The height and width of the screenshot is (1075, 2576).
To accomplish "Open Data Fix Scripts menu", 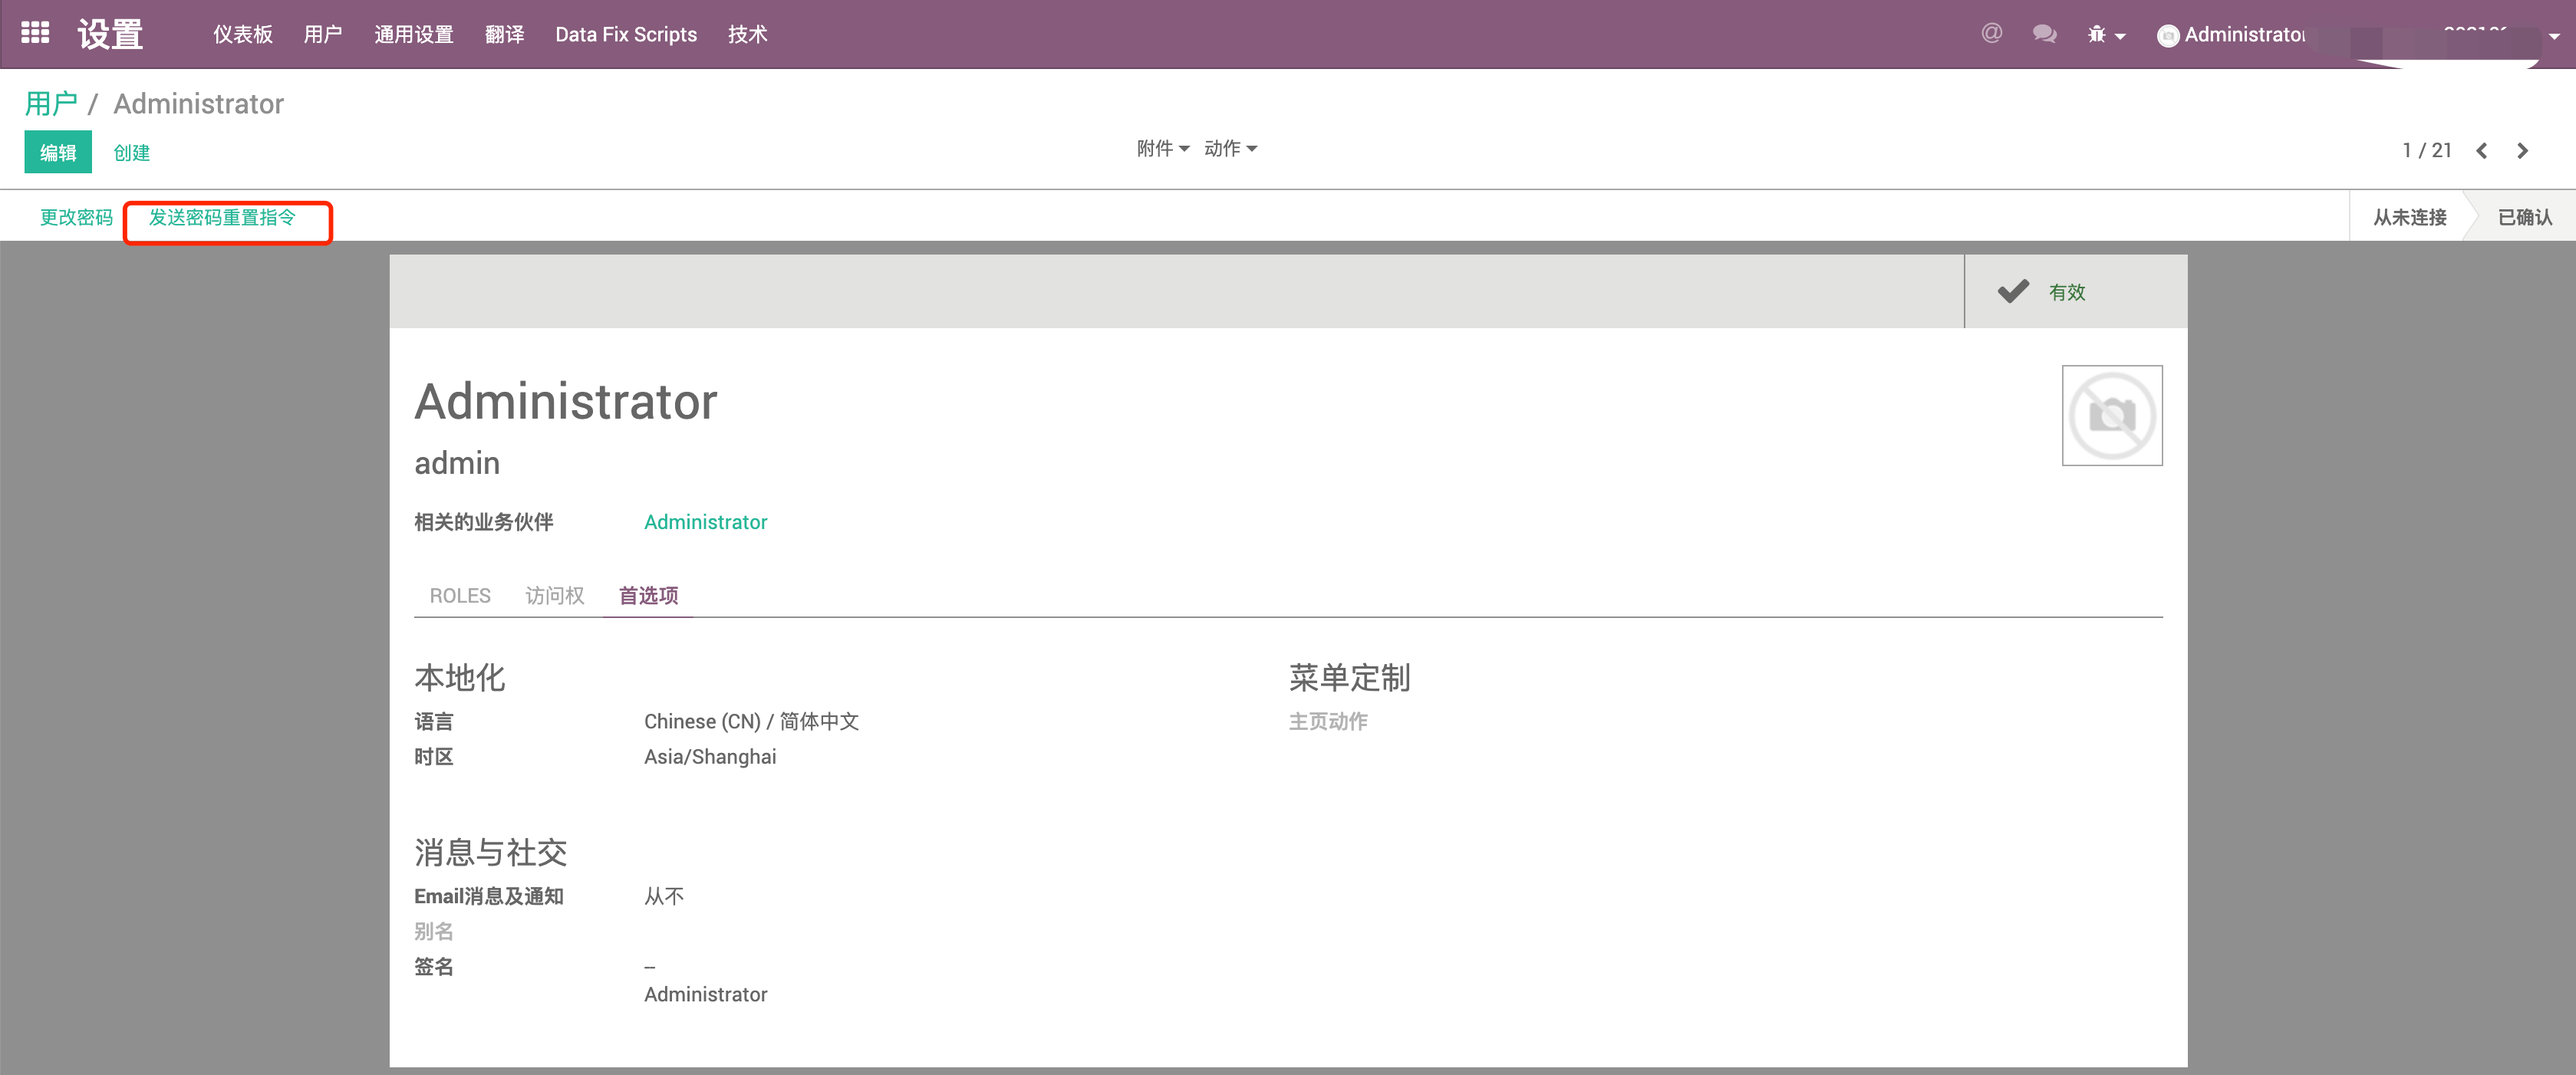I will point(625,35).
